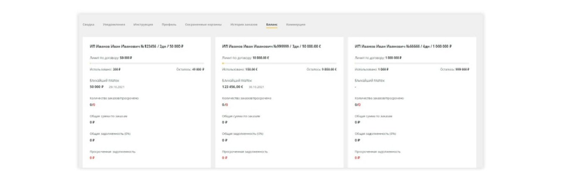Image resolution: width=562 pixels, height=183 pixels.
Task: Click the red overdue debt value in contract №123456 card
Action: pyautogui.click(x=92, y=158)
